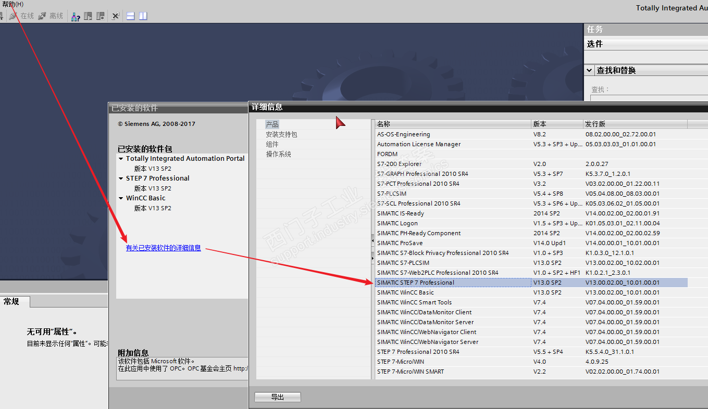Image resolution: width=708 pixels, height=409 pixels.
Task: Collapse the STEP 7 Professional package node
Action: [x=121, y=178]
